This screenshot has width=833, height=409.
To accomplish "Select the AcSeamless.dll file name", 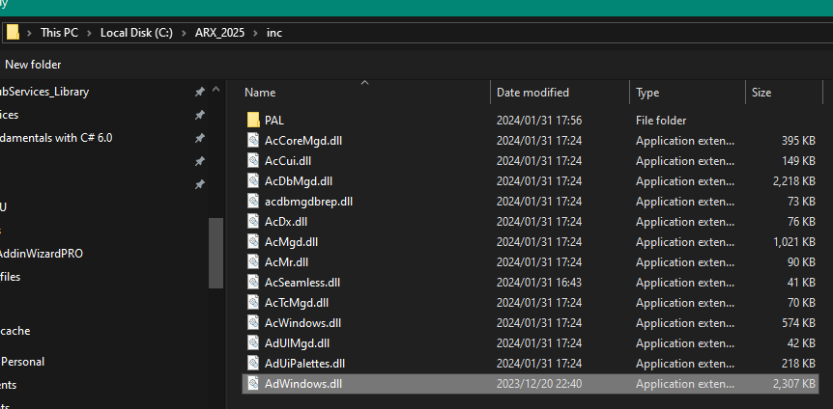I will tap(302, 283).
